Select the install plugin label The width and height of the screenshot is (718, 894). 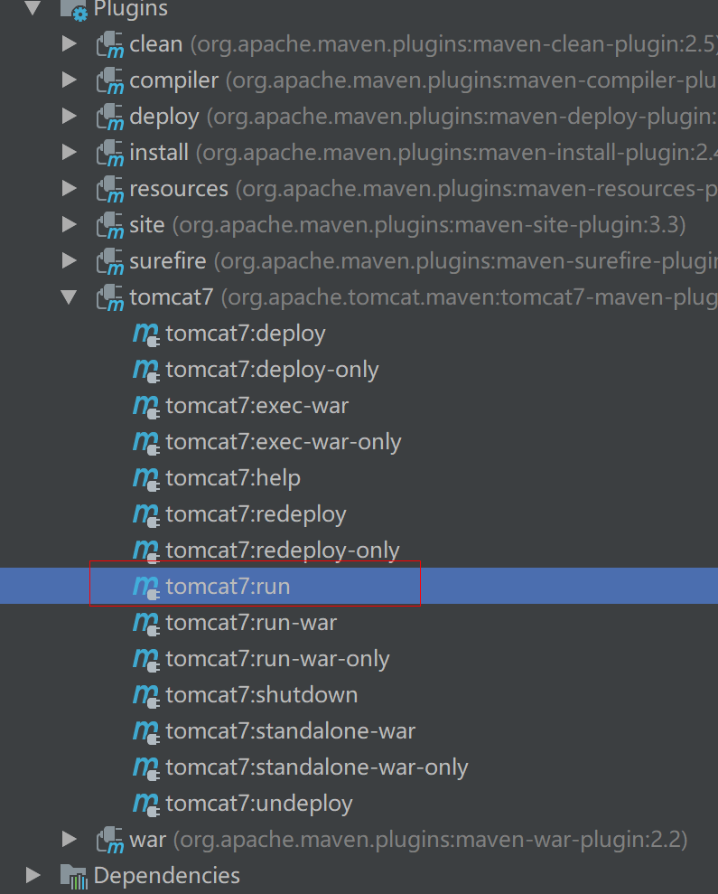click(159, 153)
